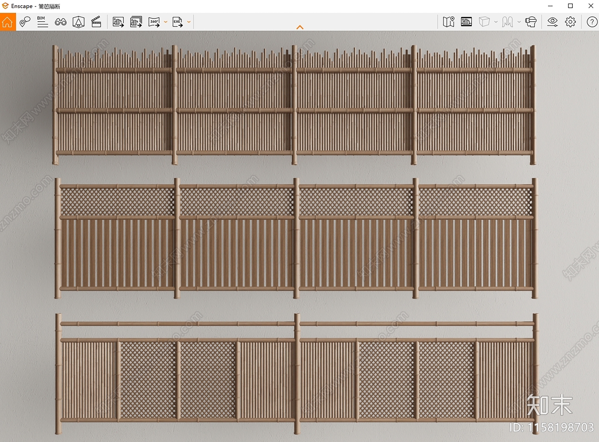Close the Enscape window

tap(591, 6)
